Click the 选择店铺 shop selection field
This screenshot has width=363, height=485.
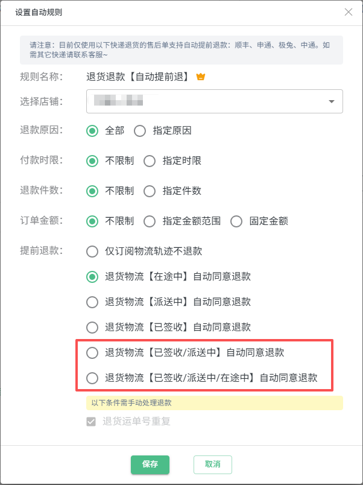pyautogui.click(x=205, y=101)
